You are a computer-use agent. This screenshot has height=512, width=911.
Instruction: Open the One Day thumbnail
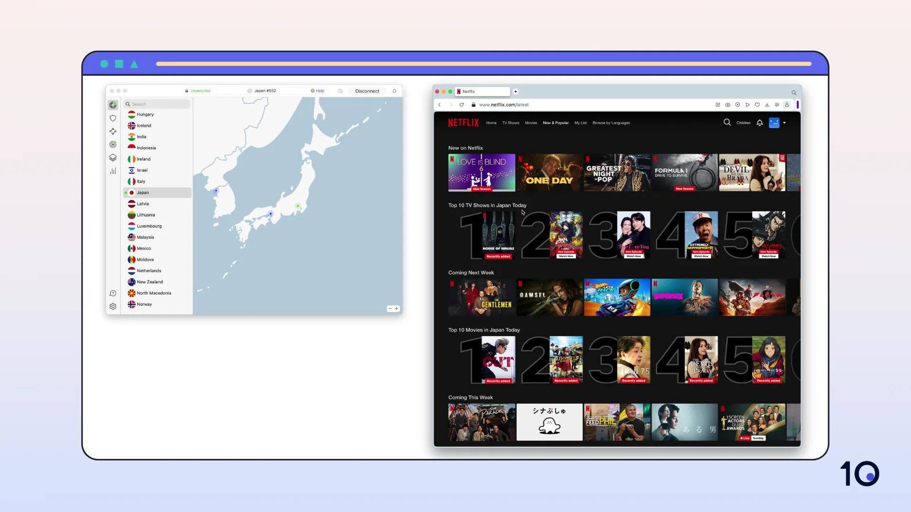[549, 173]
